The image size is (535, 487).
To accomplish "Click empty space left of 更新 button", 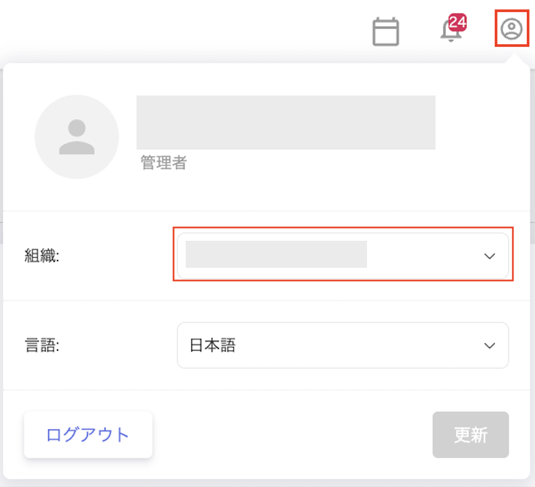I will (x=292, y=435).
